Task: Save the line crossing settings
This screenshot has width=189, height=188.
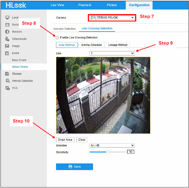Action: point(74,167)
